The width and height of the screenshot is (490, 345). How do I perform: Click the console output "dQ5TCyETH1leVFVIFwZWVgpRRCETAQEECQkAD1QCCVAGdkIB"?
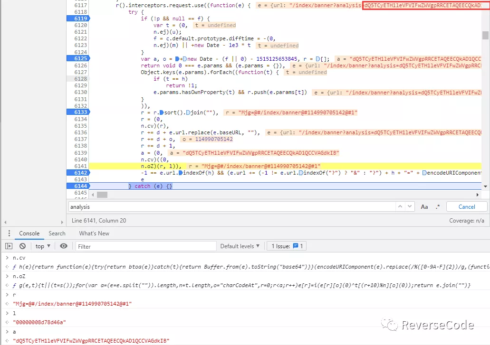click(91, 341)
